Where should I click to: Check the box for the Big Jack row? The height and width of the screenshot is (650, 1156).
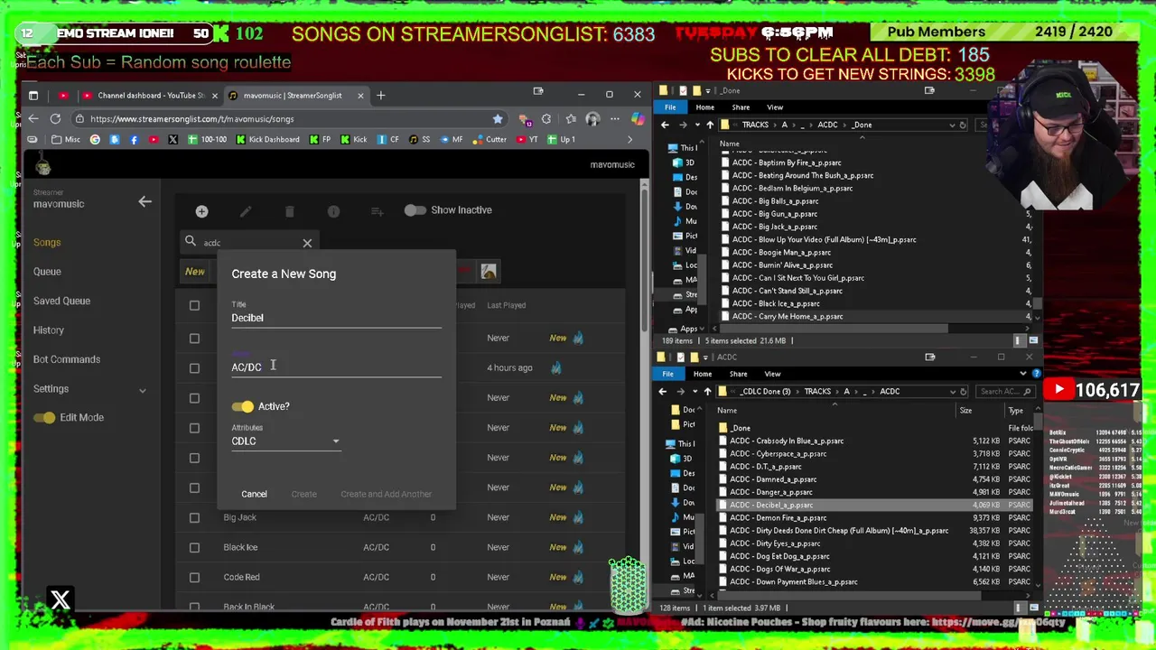(x=194, y=517)
